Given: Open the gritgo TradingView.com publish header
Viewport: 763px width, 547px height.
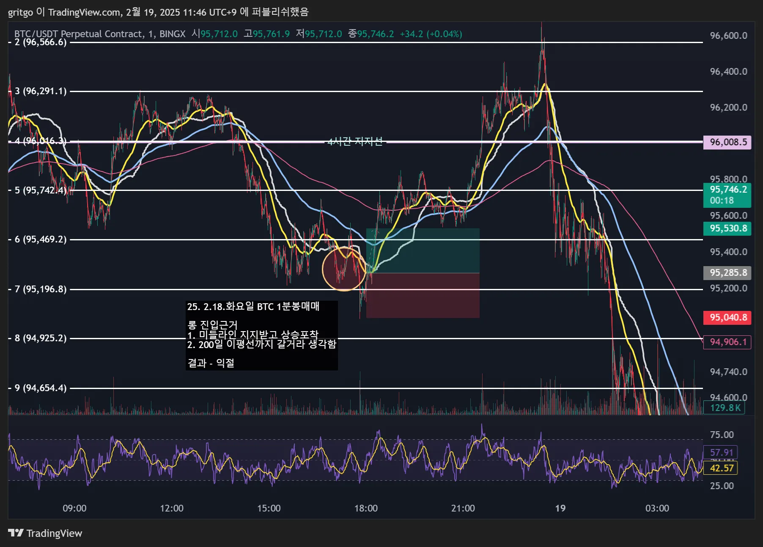Looking at the screenshot, I should 158,12.
